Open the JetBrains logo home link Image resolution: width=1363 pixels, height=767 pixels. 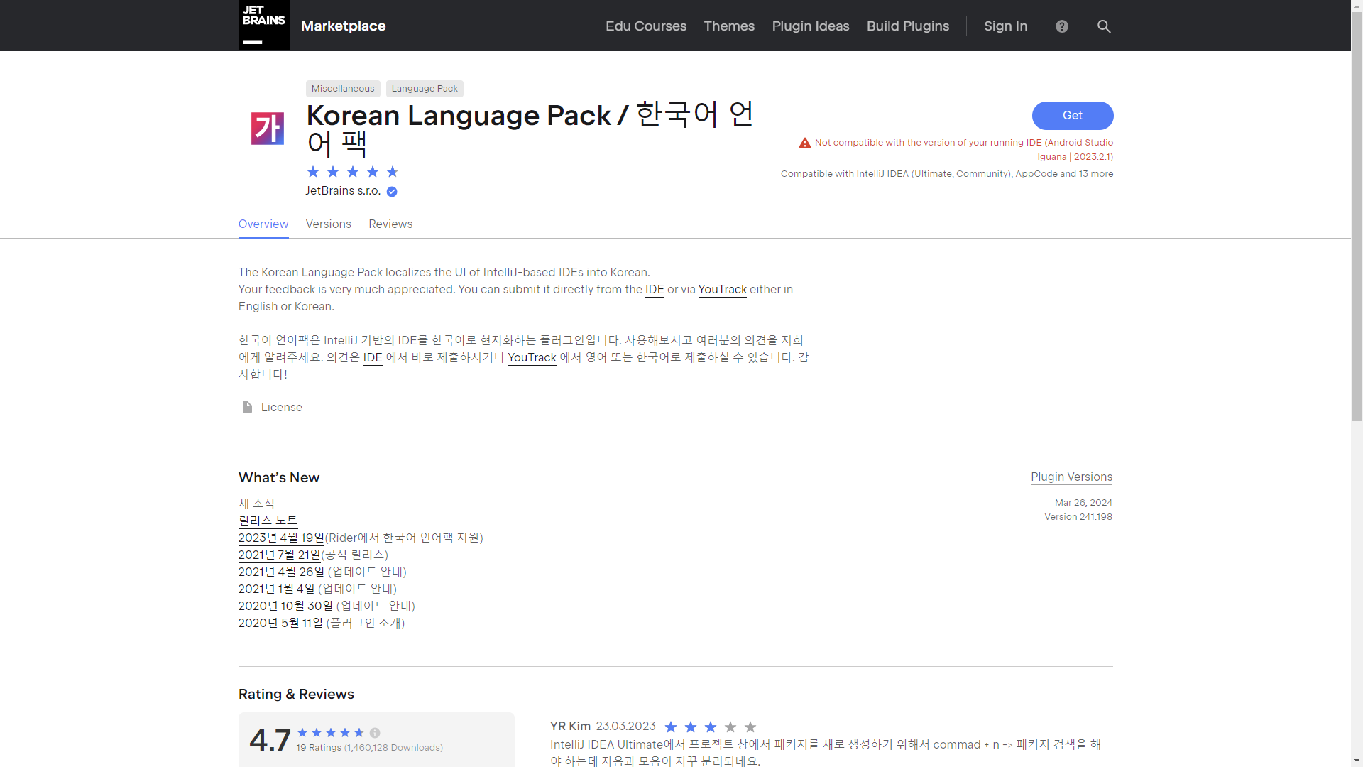point(263,26)
